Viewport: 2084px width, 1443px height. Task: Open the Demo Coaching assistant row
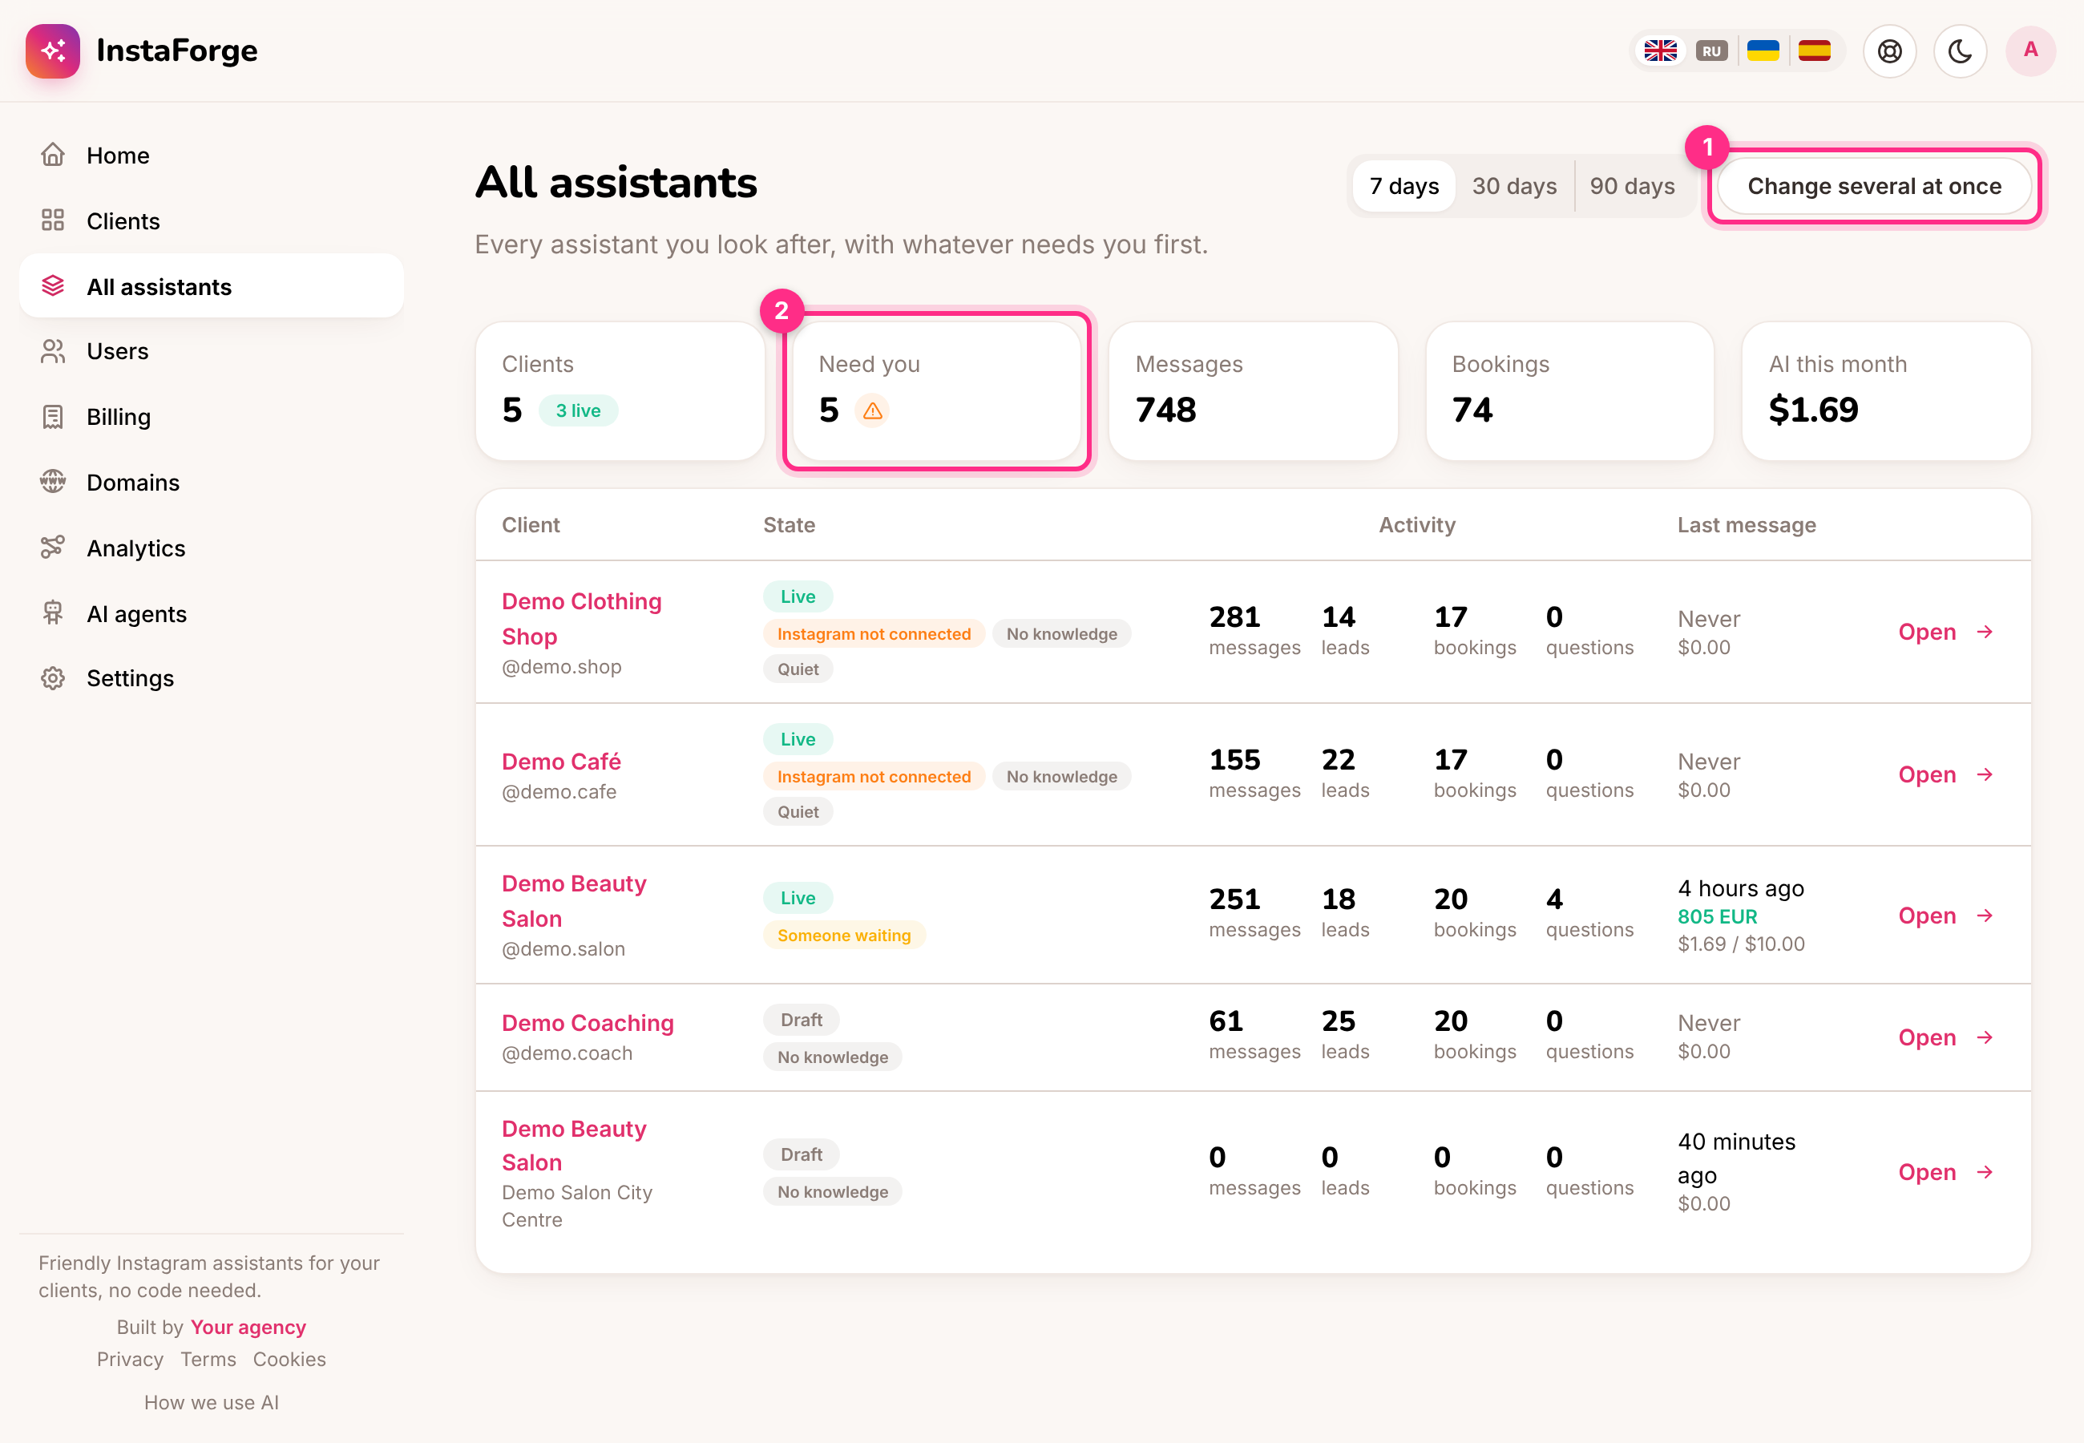pyautogui.click(x=1945, y=1037)
